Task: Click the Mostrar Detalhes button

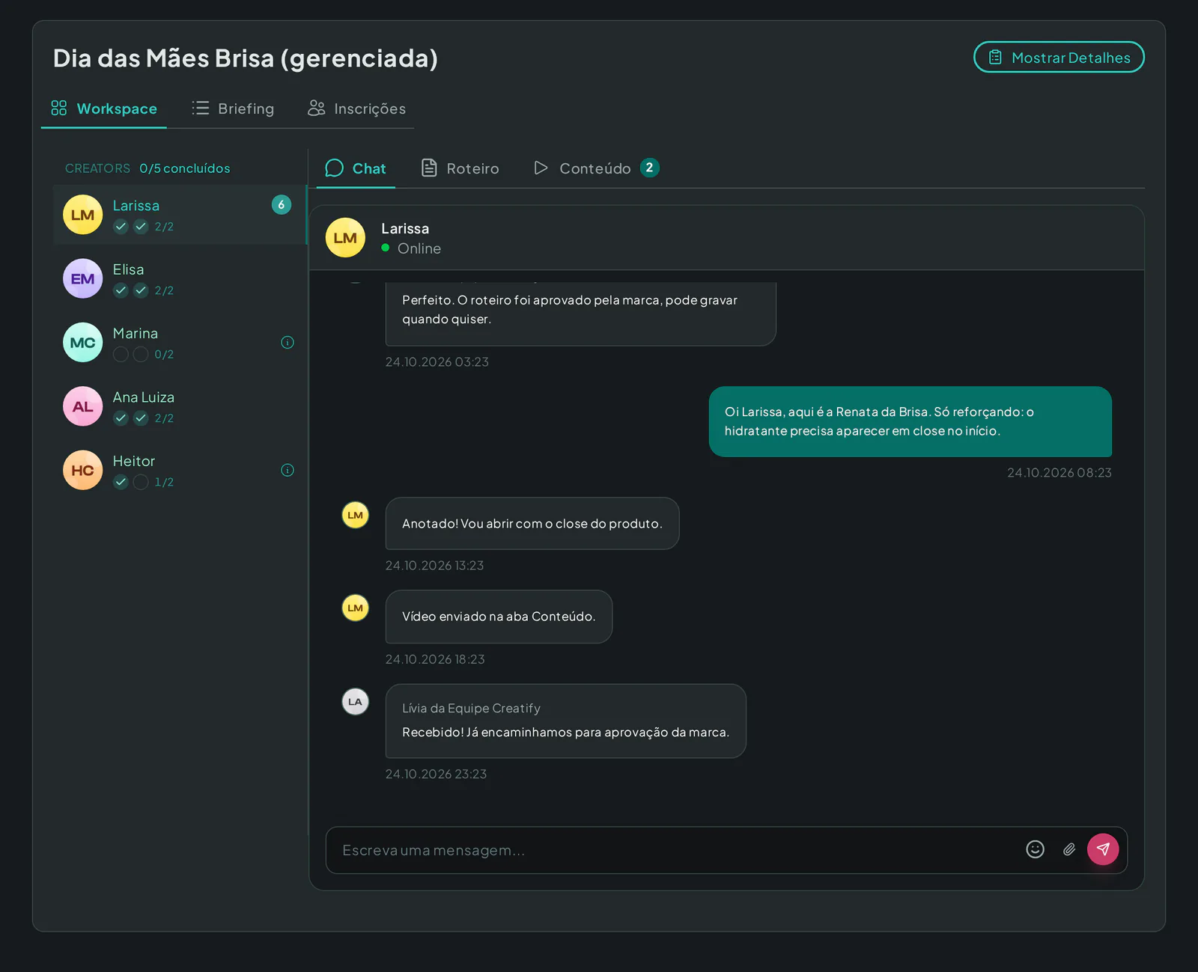Action: 1059,58
